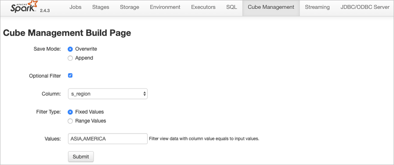This screenshot has height=165, width=394.
Task: Open the Jobs tab
Action: (75, 7)
